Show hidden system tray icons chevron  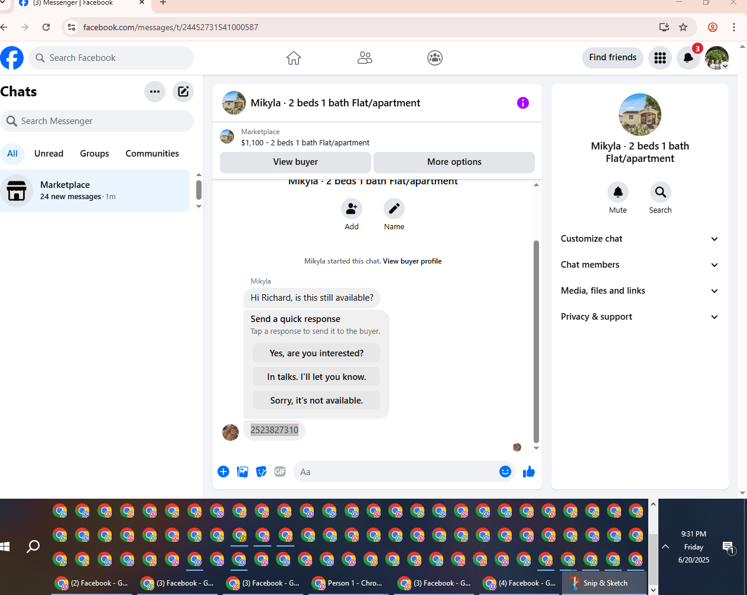point(665,547)
